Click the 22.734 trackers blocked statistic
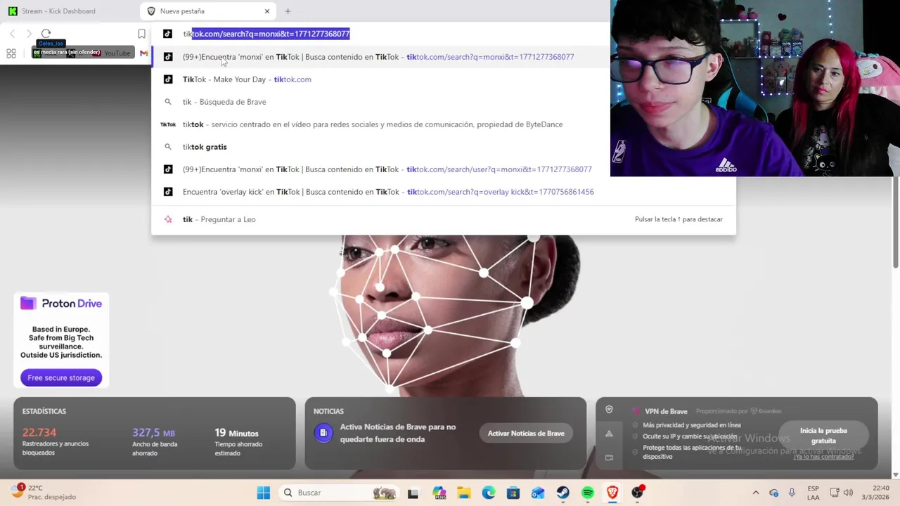Screen dimensions: 900x506 (x=39, y=432)
